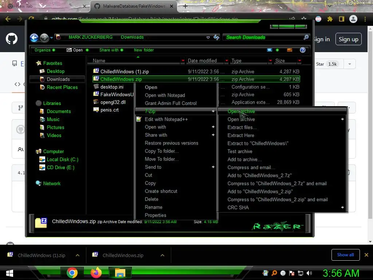Open Recent Places in the sidebar
Viewport: 373px width, 280px height.
[x=62, y=87]
